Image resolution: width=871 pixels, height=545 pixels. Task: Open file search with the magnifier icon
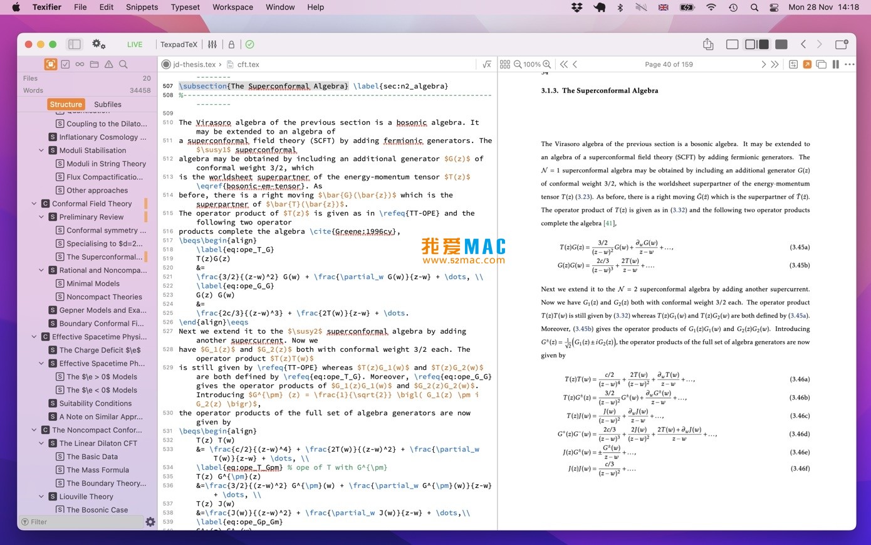(x=123, y=64)
